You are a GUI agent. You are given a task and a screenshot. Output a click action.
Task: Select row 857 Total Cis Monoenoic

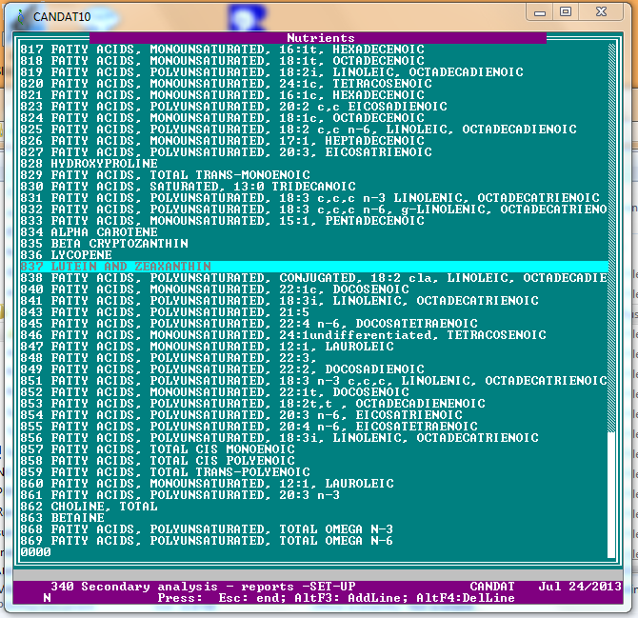click(x=157, y=449)
